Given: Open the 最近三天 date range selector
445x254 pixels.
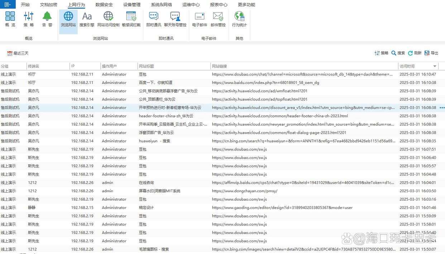Looking at the screenshot, I should pyautogui.click(x=18, y=53).
